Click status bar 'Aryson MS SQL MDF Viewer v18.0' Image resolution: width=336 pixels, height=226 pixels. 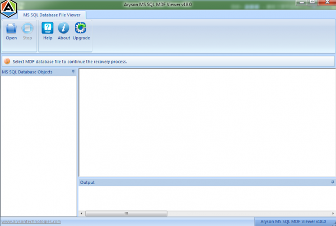click(x=293, y=222)
